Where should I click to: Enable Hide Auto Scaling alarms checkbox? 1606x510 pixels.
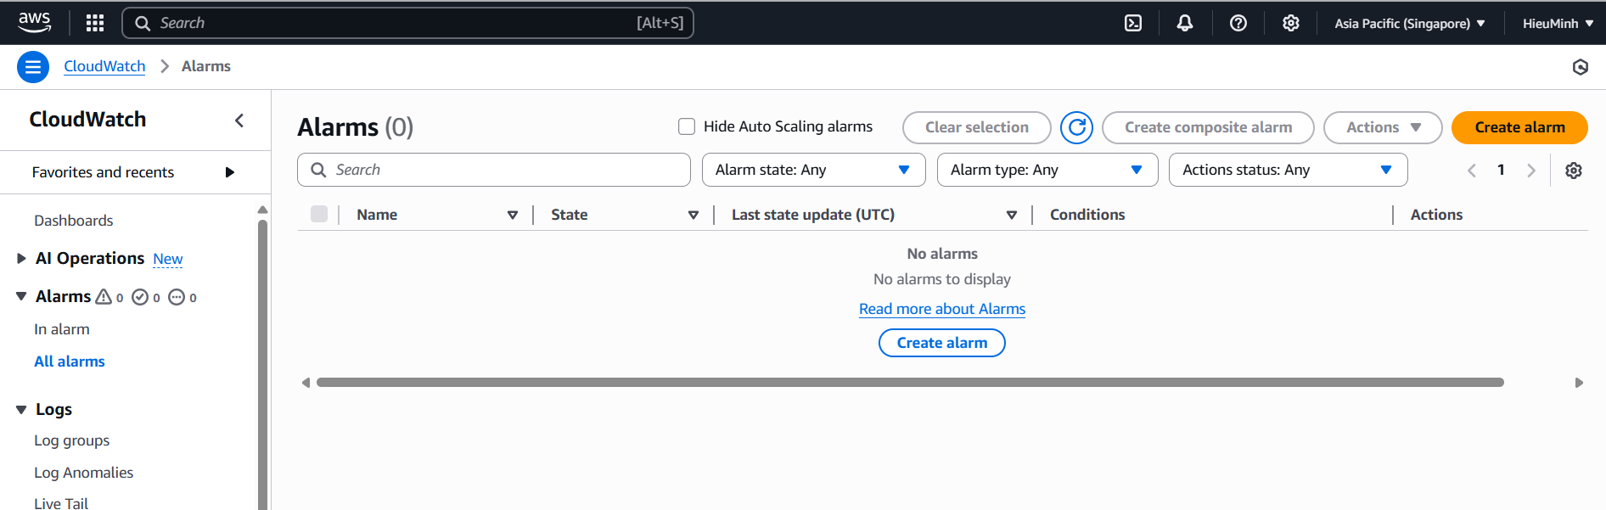tap(687, 126)
